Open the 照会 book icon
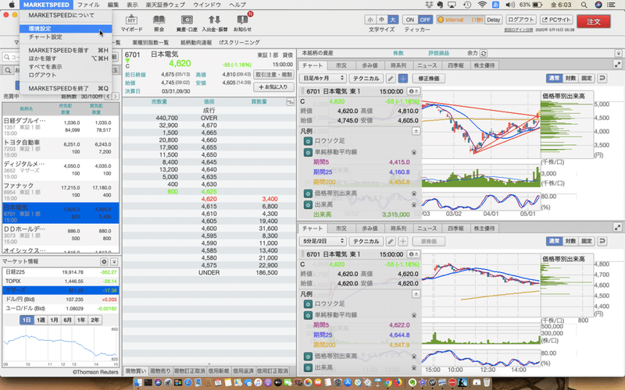625x390 pixels. [x=159, y=23]
